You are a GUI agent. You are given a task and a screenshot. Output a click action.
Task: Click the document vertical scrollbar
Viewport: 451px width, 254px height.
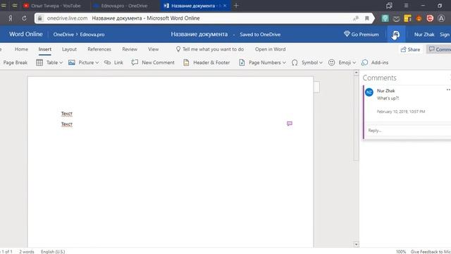tap(356, 118)
